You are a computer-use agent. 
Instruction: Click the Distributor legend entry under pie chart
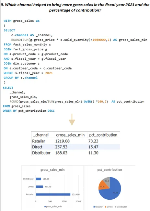point(121,207)
